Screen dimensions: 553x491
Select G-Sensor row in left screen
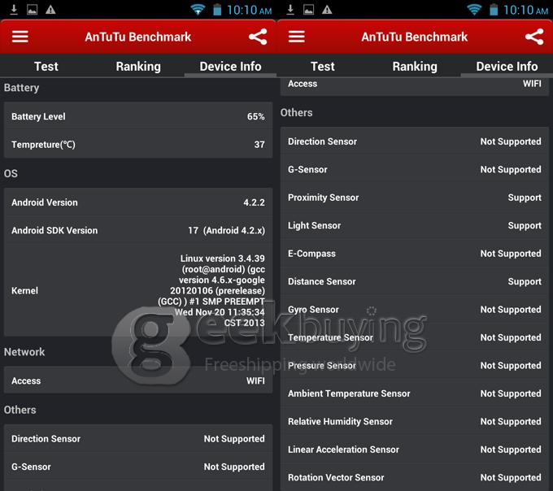pyautogui.click(x=138, y=467)
